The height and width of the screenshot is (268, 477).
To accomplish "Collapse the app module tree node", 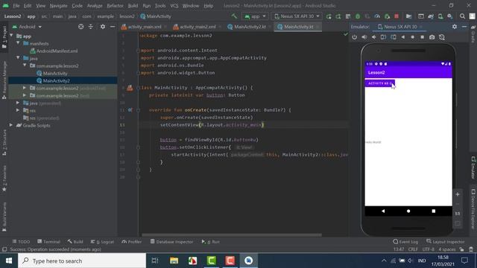I will pyautogui.click(x=12, y=36).
